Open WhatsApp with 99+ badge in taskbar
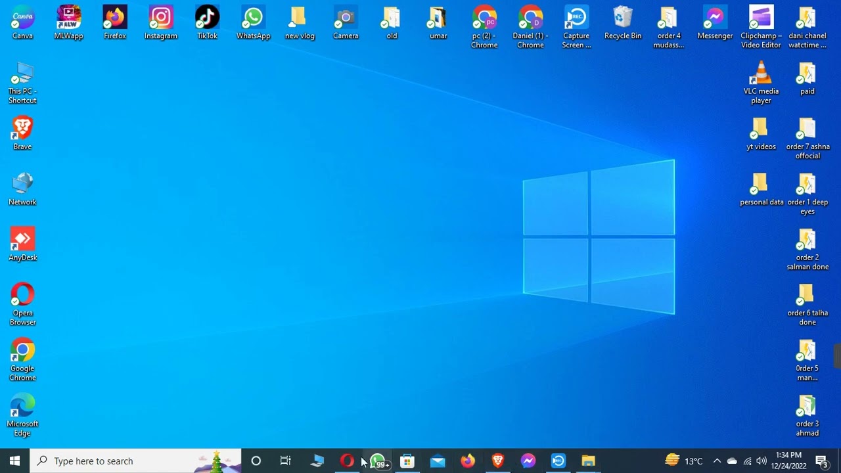Image resolution: width=841 pixels, height=473 pixels. click(x=378, y=461)
